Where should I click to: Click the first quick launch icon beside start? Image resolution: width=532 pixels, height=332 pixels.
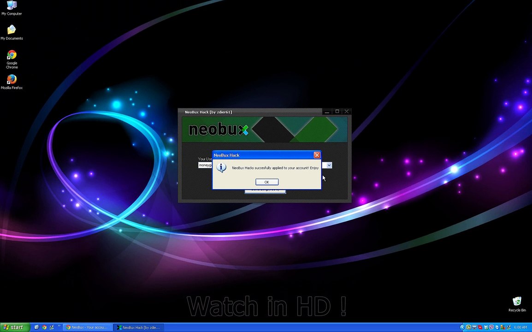coord(36,327)
